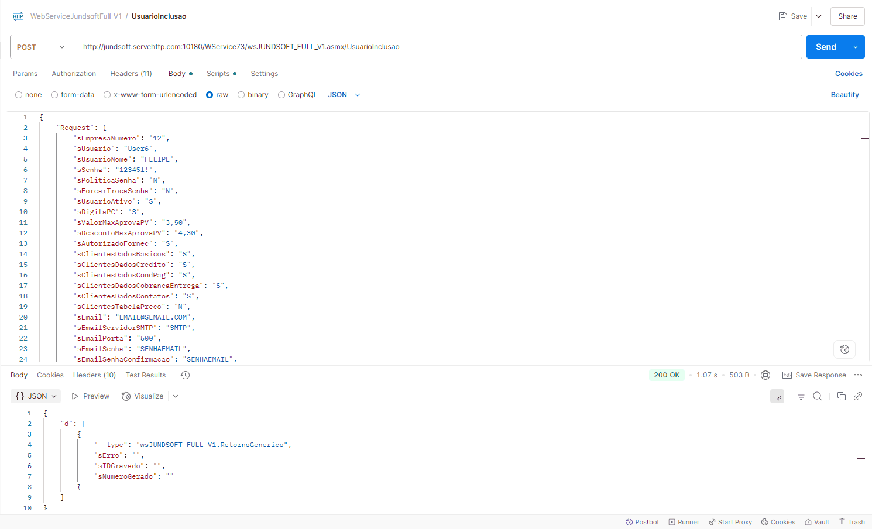Image resolution: width=872 pixels, height=529 pixels.
Task: Copy the response to clipboard
Action: [x=842, y=396]
